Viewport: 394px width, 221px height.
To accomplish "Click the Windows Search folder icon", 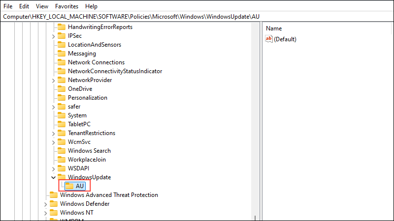I will [62, 151].
